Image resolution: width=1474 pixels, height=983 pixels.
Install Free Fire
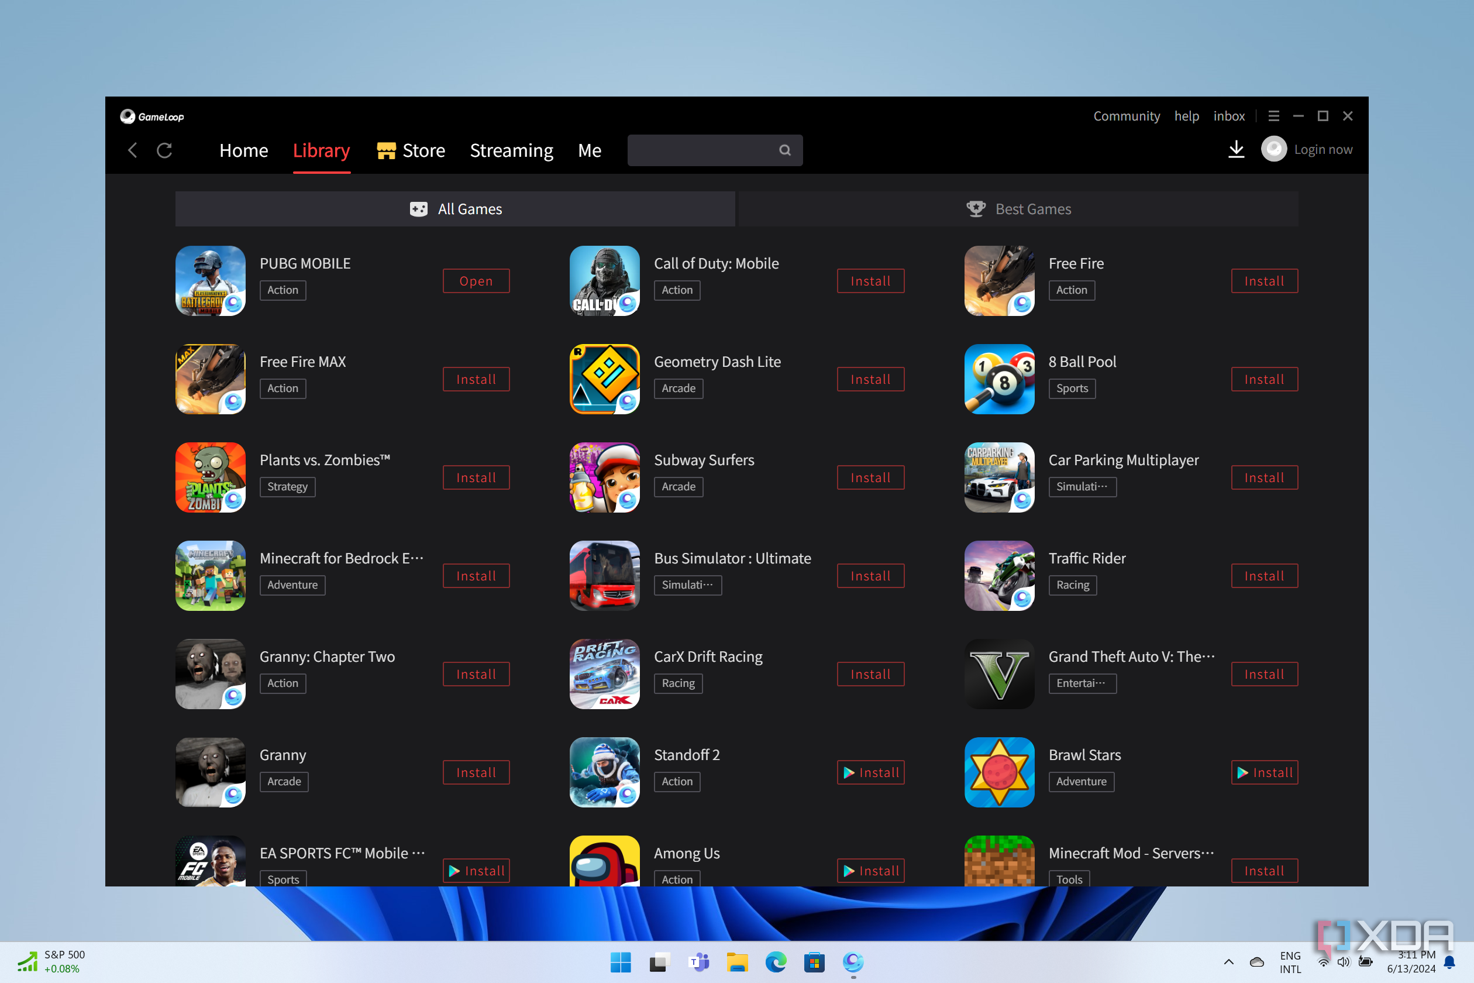point(1264,281)
